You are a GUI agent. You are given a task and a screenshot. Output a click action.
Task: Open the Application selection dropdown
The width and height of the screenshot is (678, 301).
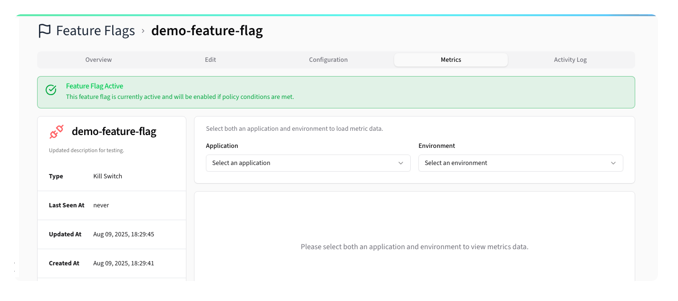click(308, 163)
